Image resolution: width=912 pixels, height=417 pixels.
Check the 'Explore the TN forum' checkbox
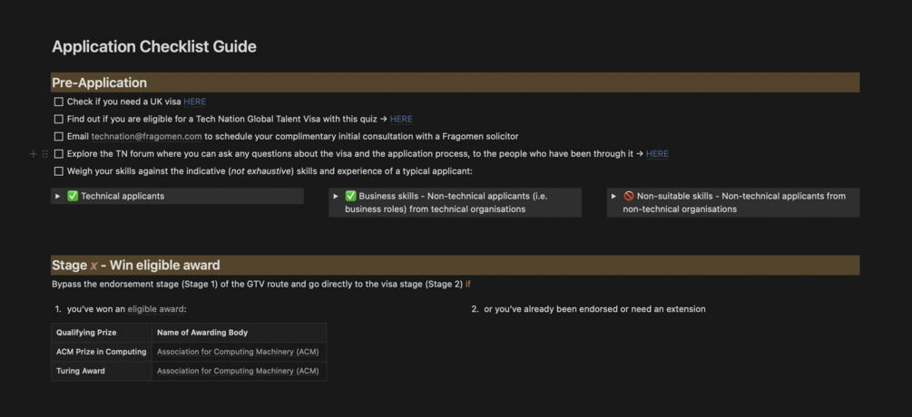[x=59, y=154]
